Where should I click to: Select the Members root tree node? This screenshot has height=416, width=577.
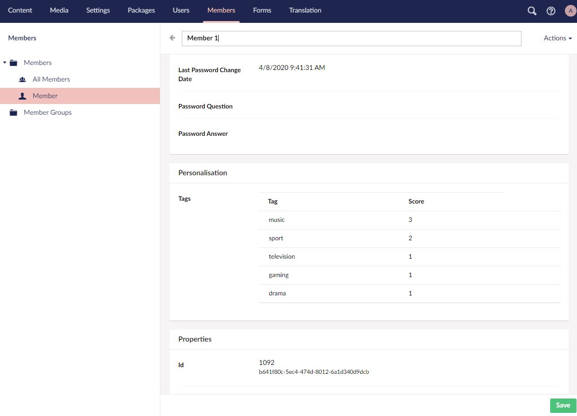(38, 63)
